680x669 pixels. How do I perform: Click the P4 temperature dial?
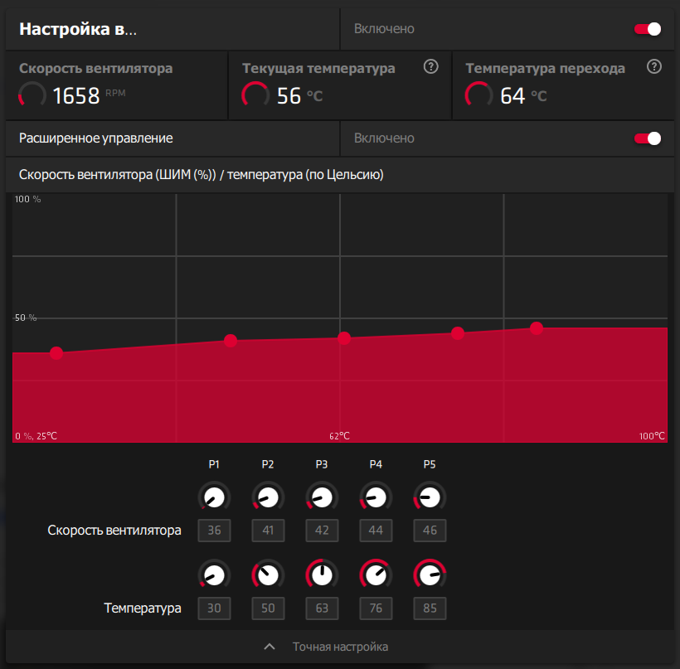tap(376, 574)
